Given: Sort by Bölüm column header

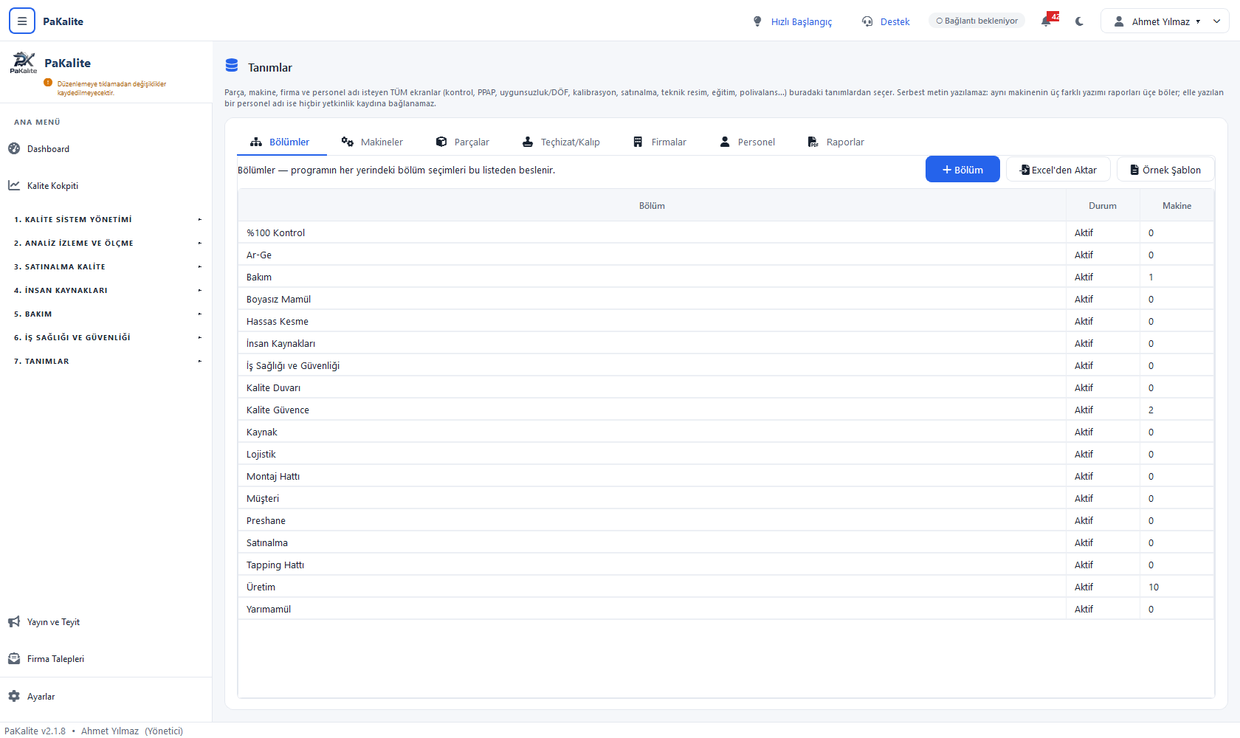Looking at the screenshot, I should (x=652, y=205).
